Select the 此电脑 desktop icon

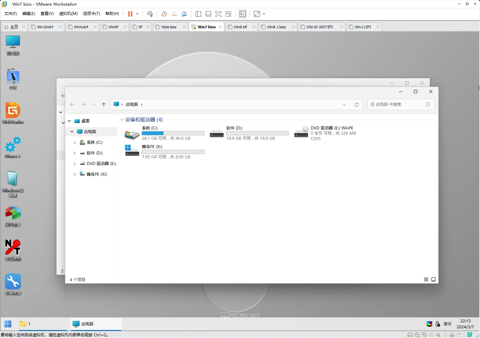click(13, 45)
